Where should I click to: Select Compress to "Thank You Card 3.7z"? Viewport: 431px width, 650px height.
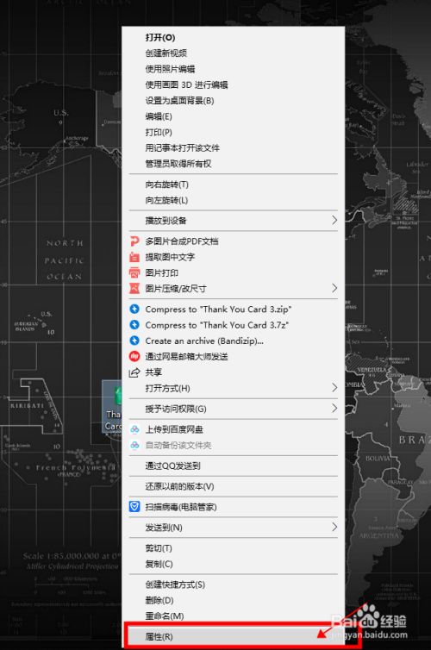click(234, 325)
